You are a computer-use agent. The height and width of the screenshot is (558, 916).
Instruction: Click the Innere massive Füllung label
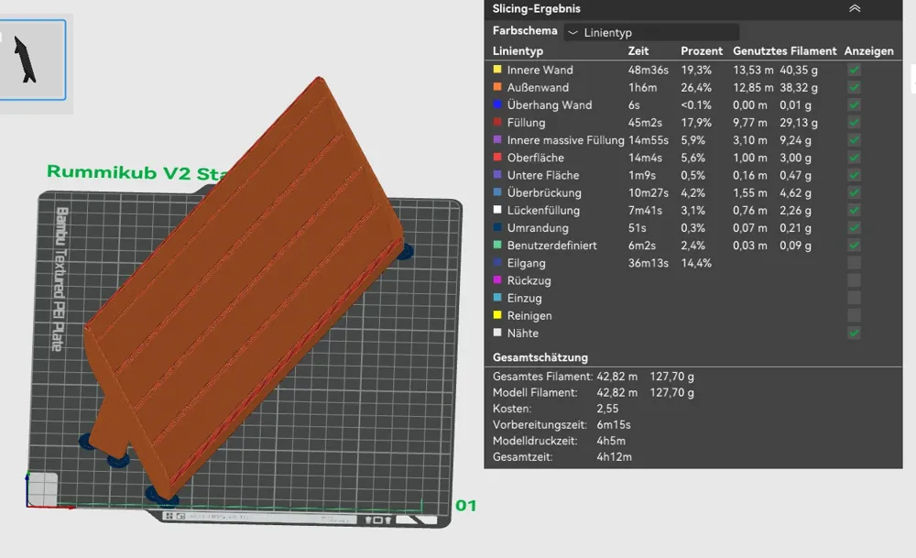(565, 139)
